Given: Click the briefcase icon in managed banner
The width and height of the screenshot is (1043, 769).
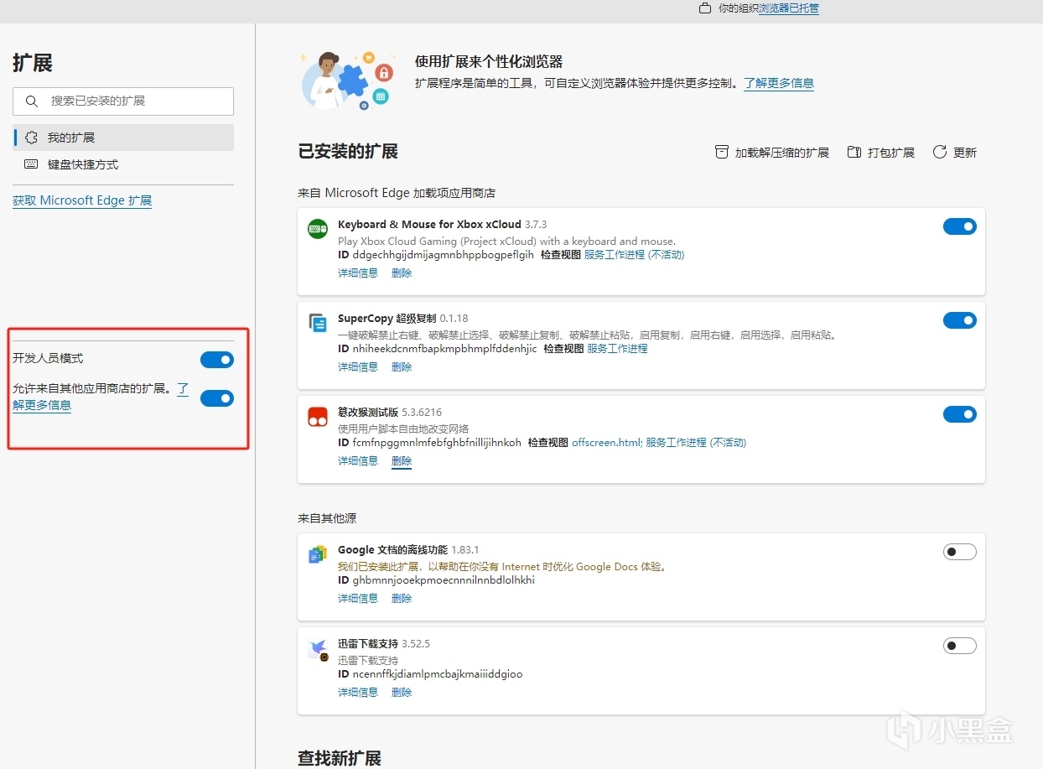Looking at the screenshot, I should click(x=705, y=8).
